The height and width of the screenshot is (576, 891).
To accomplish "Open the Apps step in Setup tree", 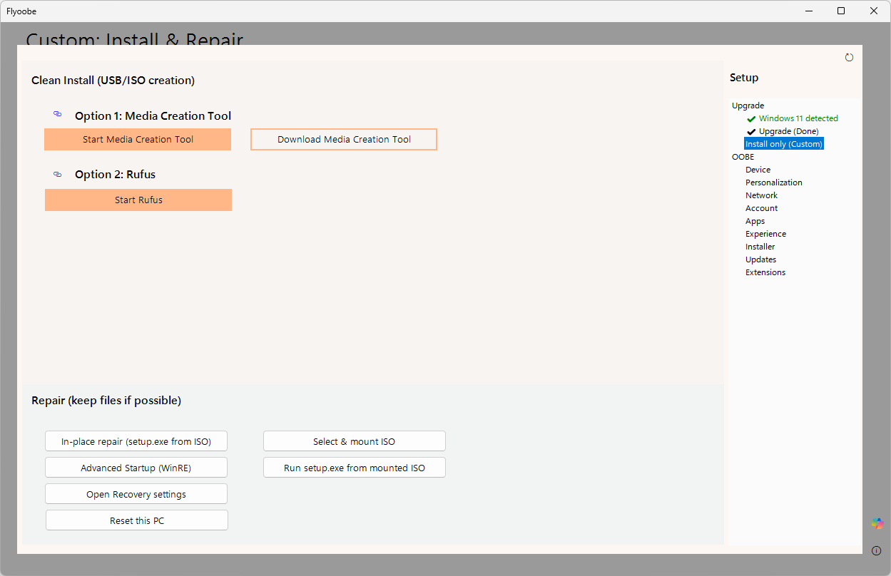I will click(755, 221).
